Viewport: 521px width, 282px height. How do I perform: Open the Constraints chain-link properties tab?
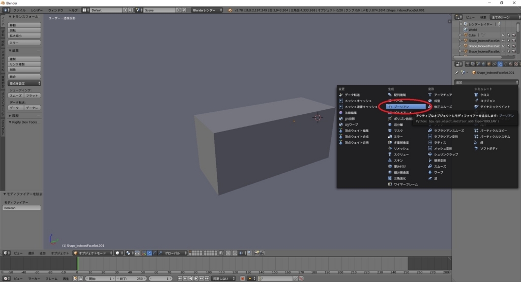(495, 64)
